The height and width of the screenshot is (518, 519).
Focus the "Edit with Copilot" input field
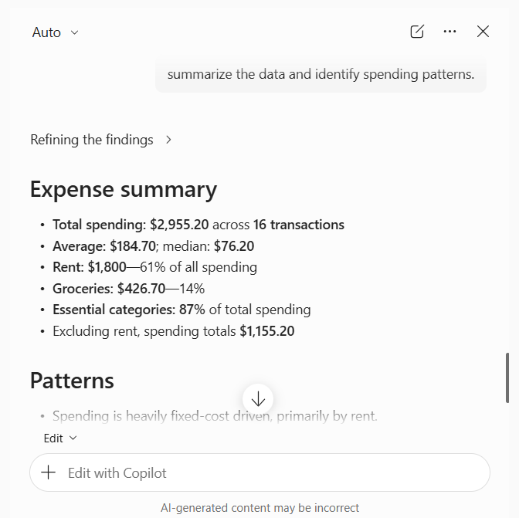click(259, 472)
